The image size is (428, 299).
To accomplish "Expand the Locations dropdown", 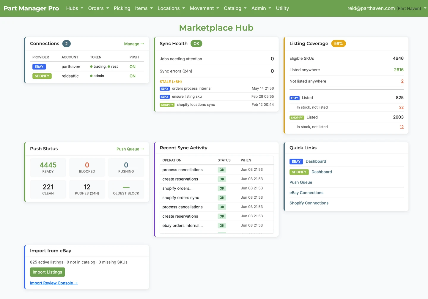I will tap(171, 8).
